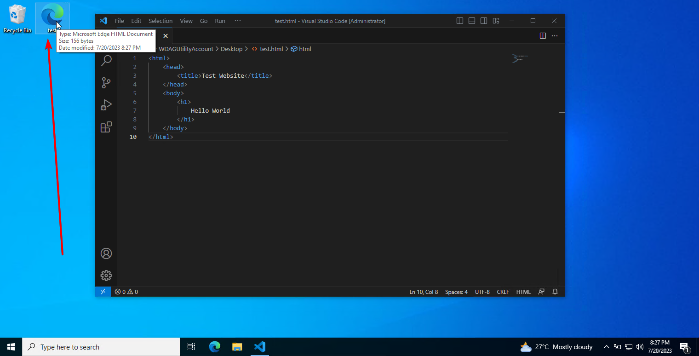
Task: Split the editor to the right
Action: [x=543, y=36]
